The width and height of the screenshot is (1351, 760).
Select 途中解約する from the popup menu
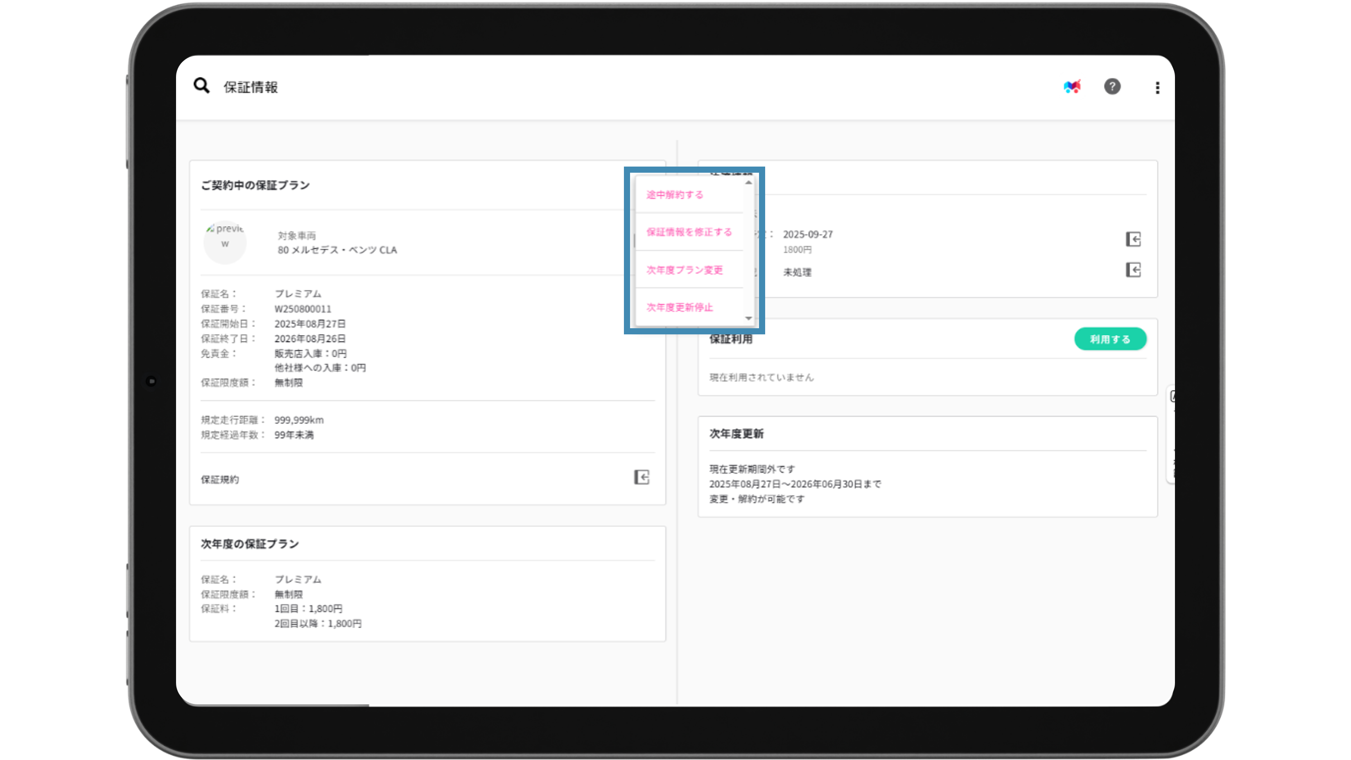[x=674, y=194]
